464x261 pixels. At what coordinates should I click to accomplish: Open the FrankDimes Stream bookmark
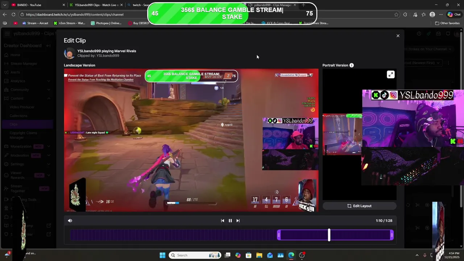(314, 23)
